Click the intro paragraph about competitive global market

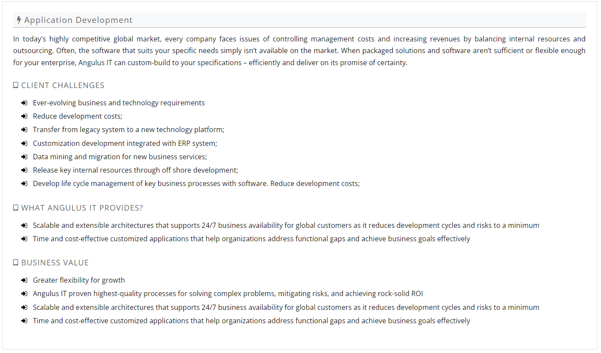(299, 50)
